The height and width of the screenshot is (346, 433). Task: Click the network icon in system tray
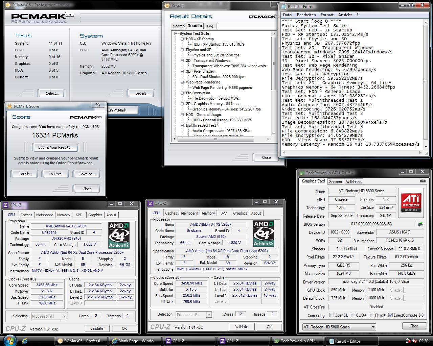point(408,341)
